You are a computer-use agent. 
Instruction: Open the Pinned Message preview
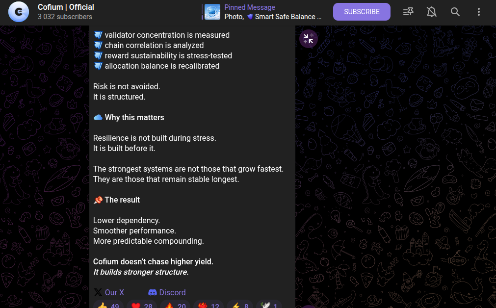(x=273, y=12)
